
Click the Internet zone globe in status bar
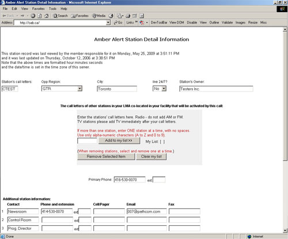click(x=249, y=237)
